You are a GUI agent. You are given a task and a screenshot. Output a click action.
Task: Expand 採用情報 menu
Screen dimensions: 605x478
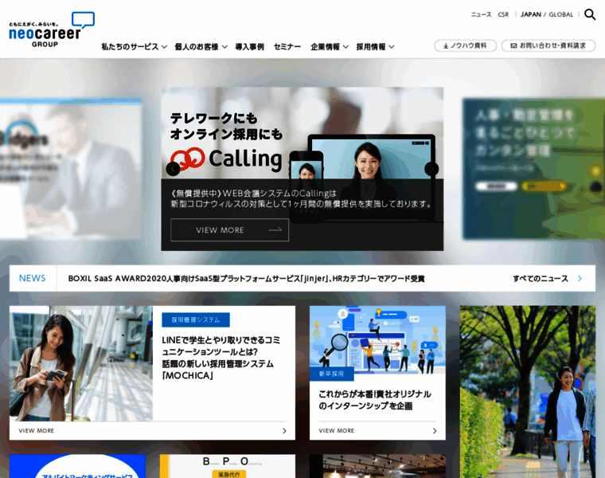375,47
